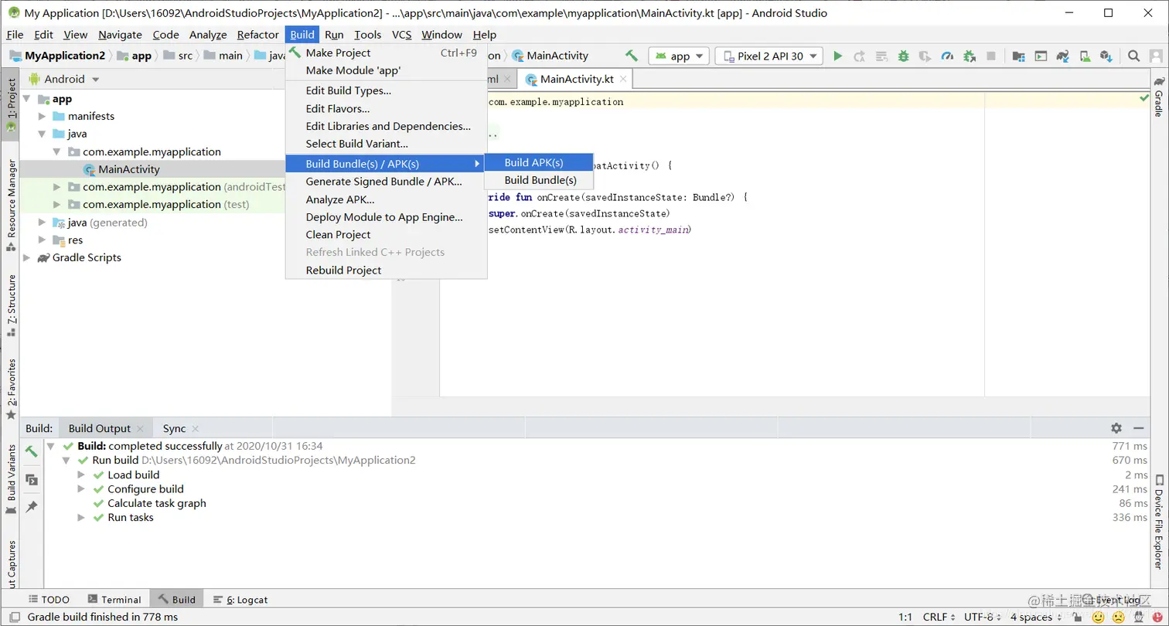Image resolution: width=1169 pixels, height=626 pixels.
Task: Click the Apply Code Changes icon
Action: (x=881, y=56)
